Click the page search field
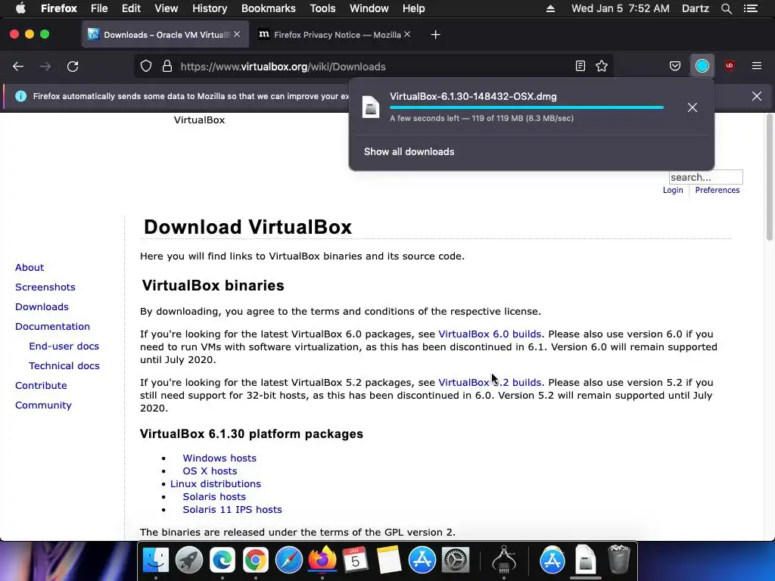The width and height of the screenshot is (775, 581). click(x=706, y=177)
